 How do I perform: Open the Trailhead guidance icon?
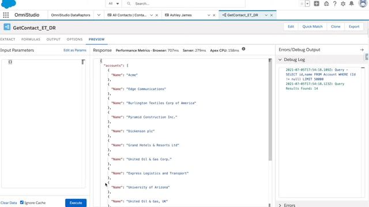[x=326, y=4]
